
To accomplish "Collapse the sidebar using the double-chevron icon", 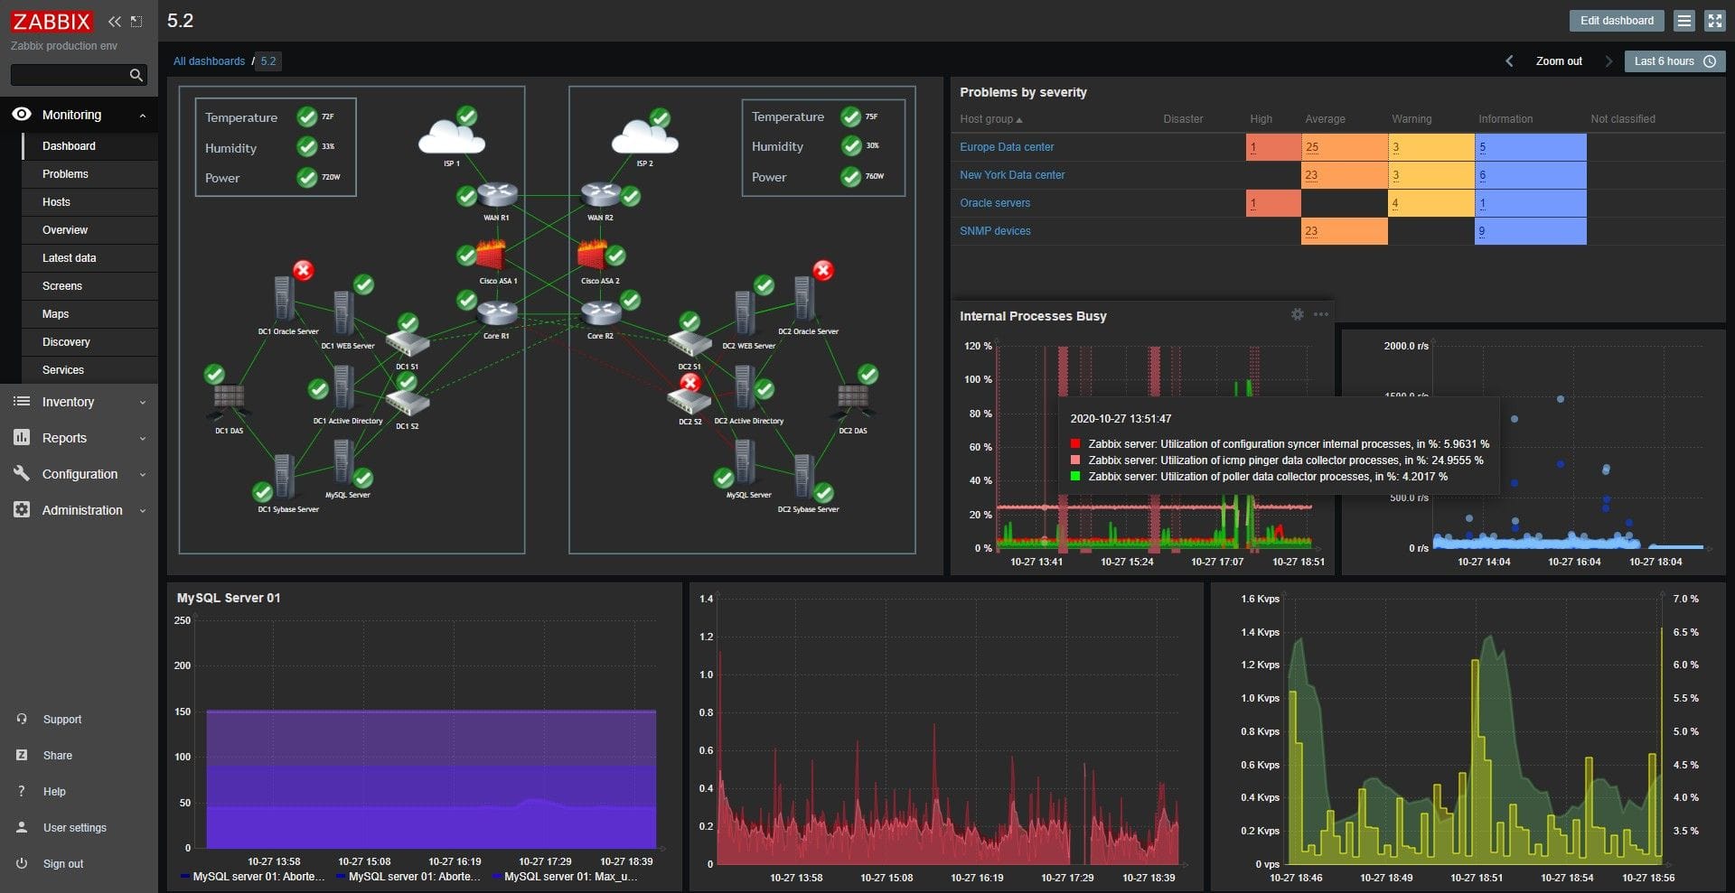I will coord(114,20).
